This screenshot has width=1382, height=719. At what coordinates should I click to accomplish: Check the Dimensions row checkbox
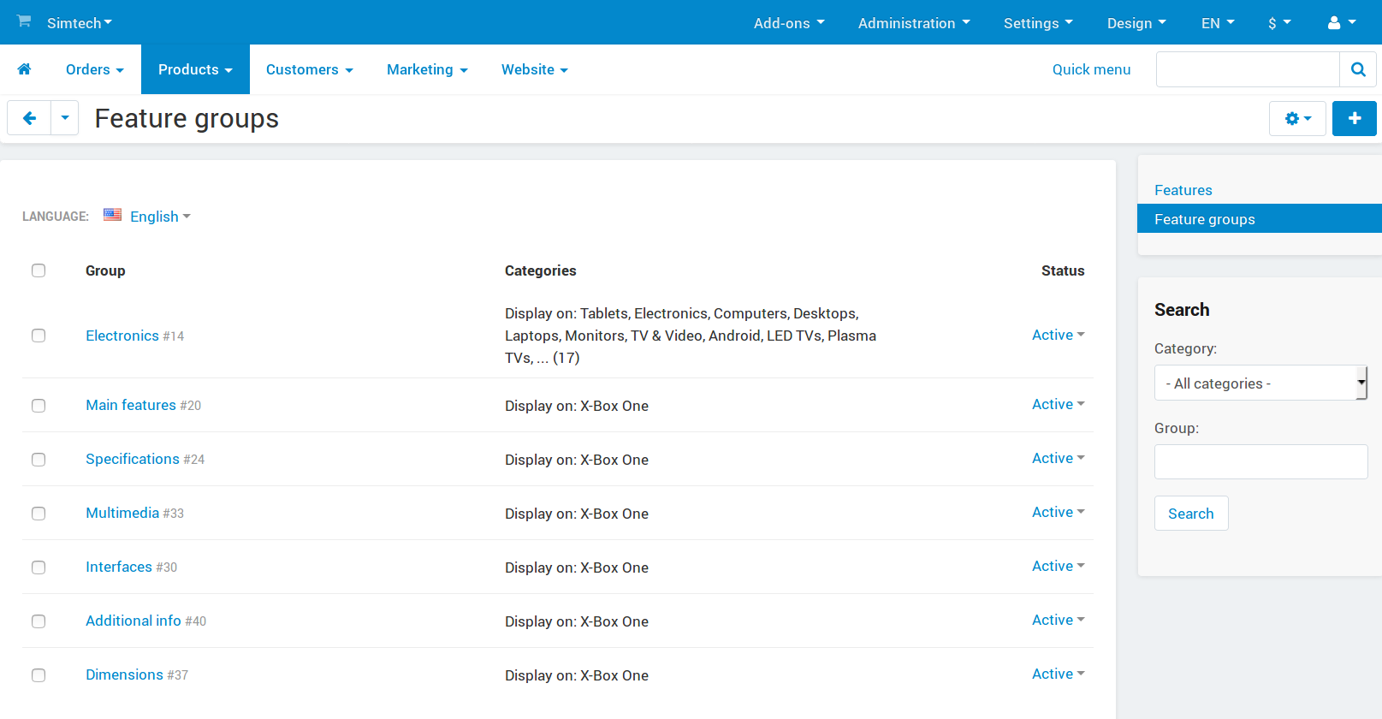click(39, 675)
